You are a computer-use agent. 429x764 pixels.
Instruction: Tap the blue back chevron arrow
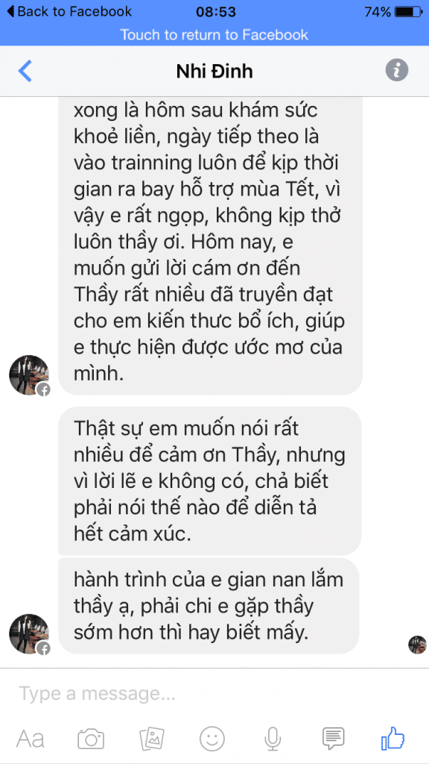[25, 71]
